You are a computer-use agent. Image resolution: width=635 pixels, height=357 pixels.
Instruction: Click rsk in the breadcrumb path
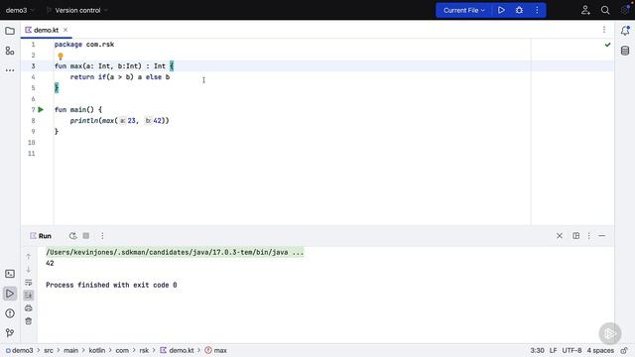pyautogui.click(x=144, y=350)
